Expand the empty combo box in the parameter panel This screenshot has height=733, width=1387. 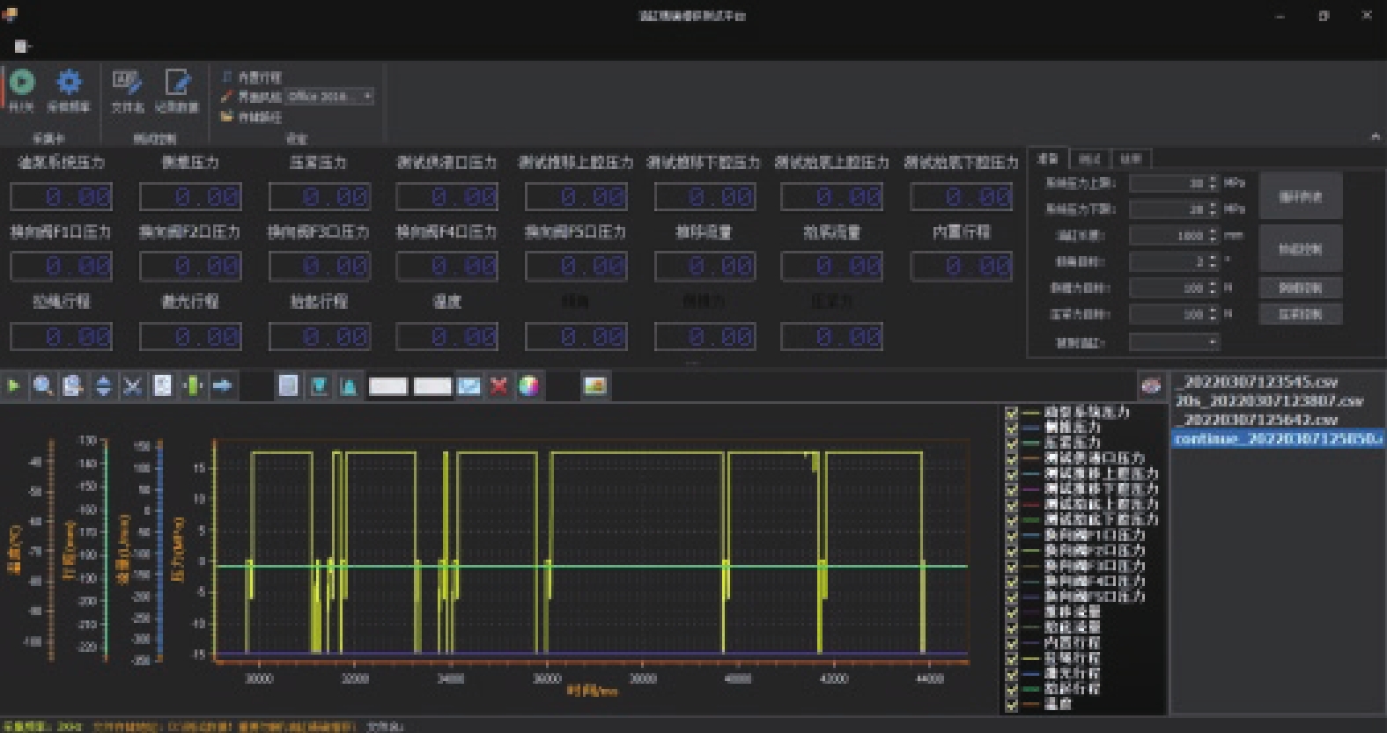(1213, 341)
